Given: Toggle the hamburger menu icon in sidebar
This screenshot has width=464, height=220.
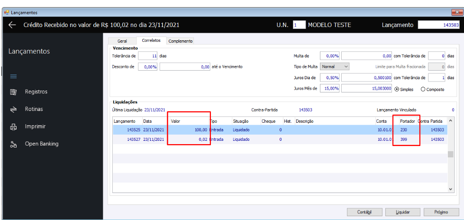Looking at the screenshot, I should point(13,76).
